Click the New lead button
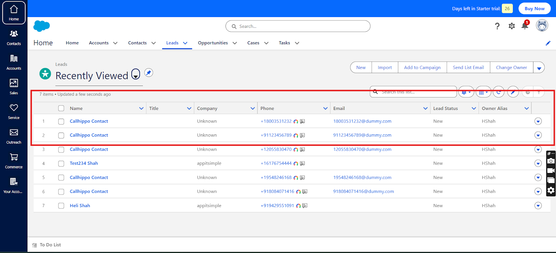 pyautogui.click(x=361, y=68)
